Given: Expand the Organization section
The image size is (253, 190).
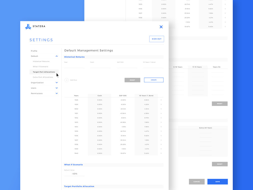Looking at the screenshot, I should click(x=57, y=83).
